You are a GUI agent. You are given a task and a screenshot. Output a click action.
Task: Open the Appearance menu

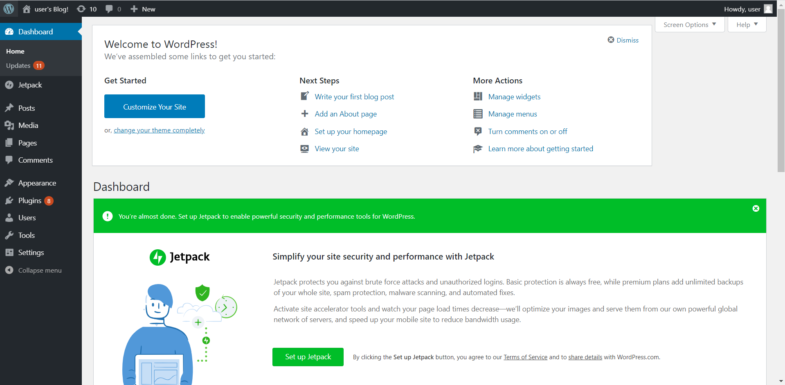[37, 183]
